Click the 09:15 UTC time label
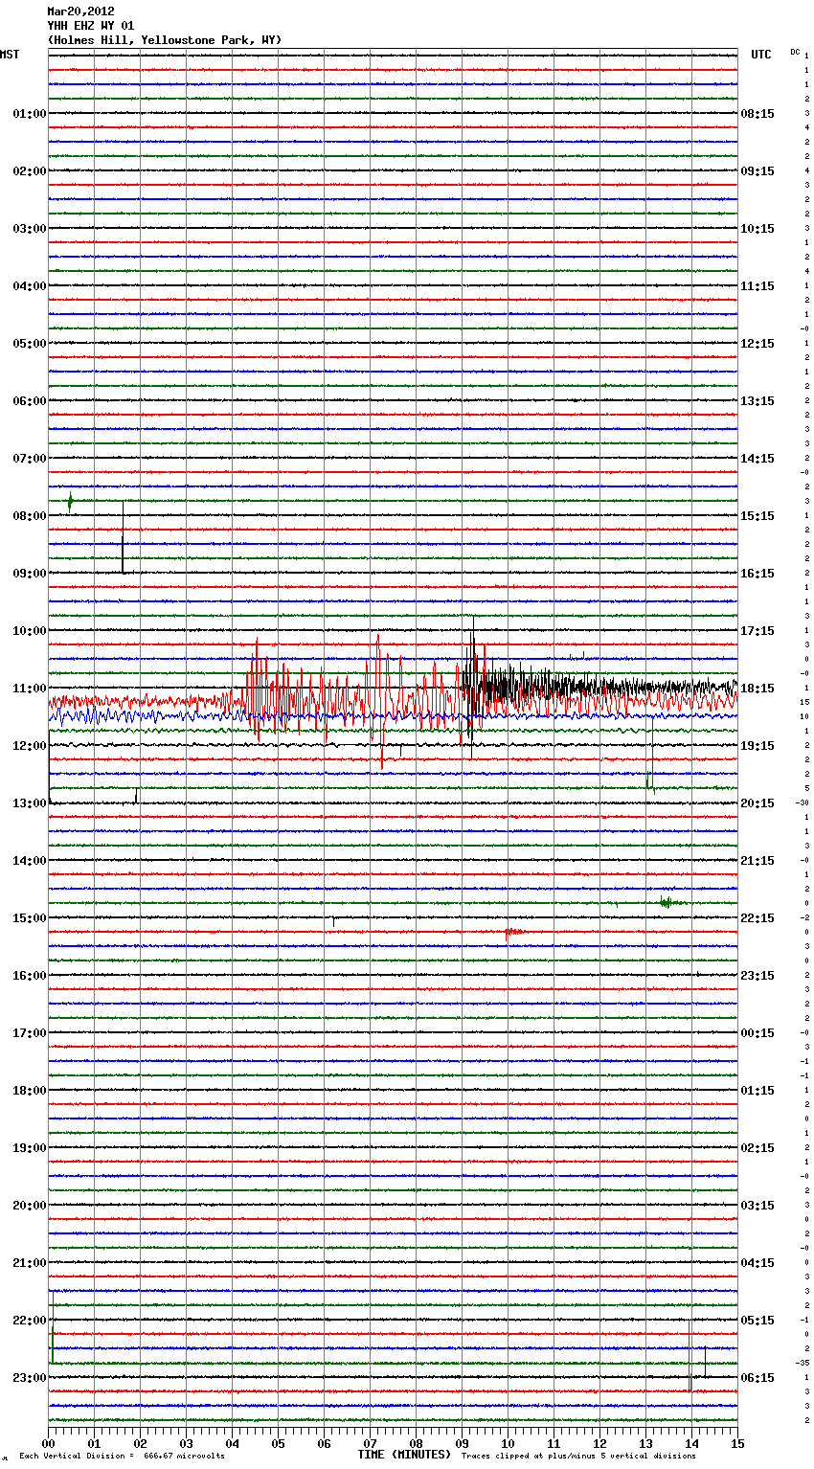The height and width of the screenshot is (1469, 814). 757,171
